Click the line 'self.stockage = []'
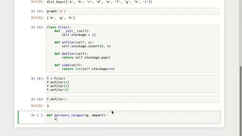242x136 pixels. 79,35
